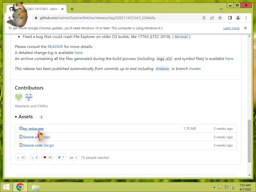Viewport: 256px width, 192px height.
Task: Download Source code (tar.gz)
Action: point(38,145)
